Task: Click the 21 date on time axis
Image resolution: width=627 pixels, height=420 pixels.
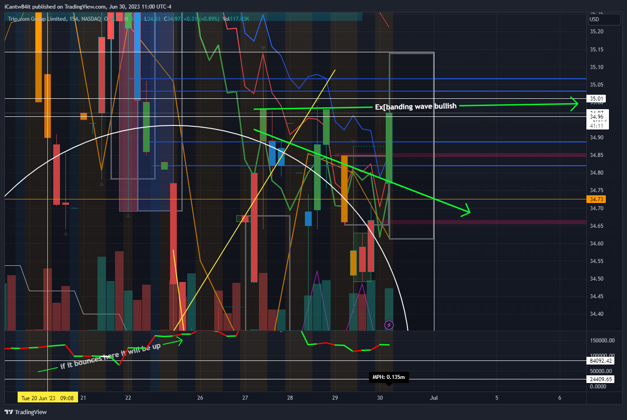Action: point(83,398)
